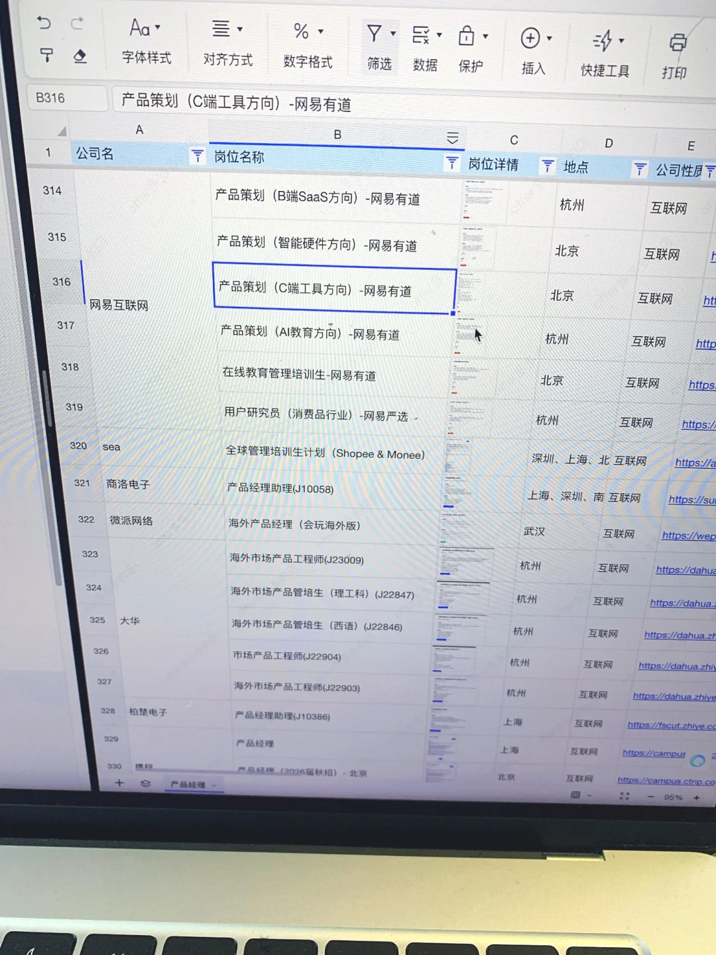Click the fullscreen icon in status bar
716x955 pixels.
[x=624, y=796]
